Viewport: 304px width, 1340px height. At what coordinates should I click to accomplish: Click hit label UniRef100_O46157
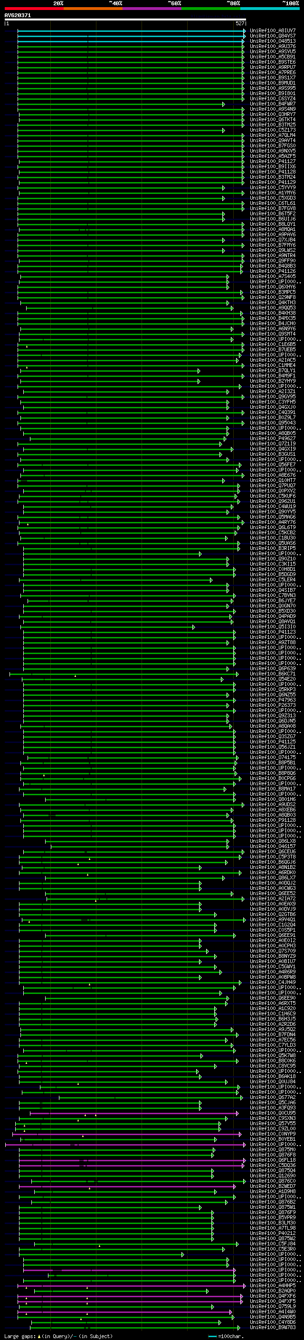(273, 846)
